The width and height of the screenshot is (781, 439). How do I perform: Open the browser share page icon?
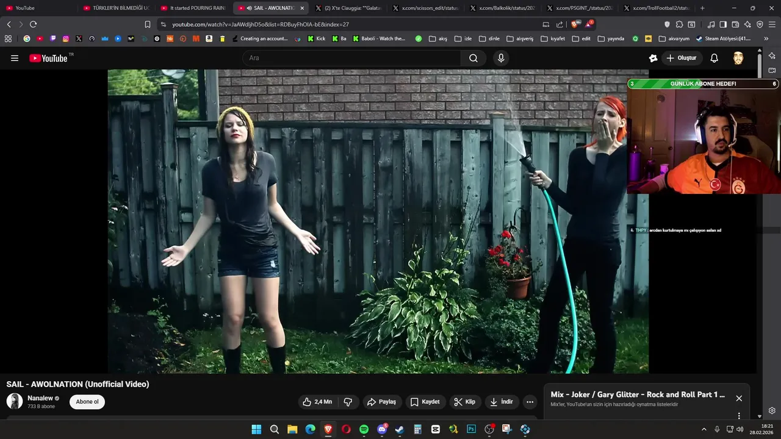pyautogui.click(x=560, y=24)
